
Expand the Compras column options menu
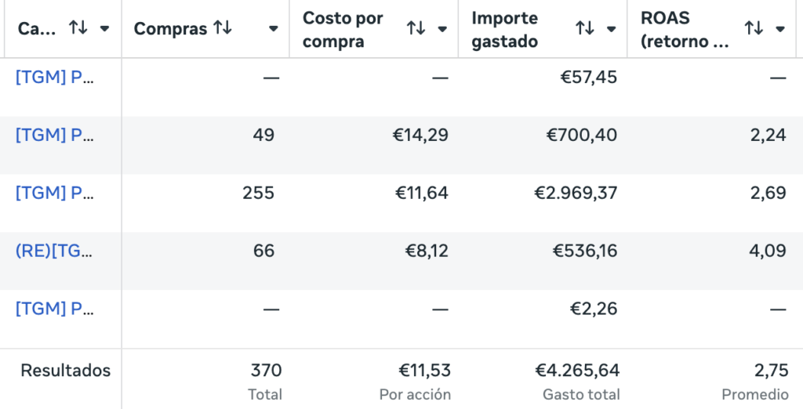[x=273, y=29]
